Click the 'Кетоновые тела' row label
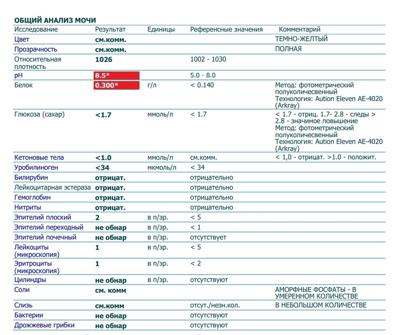This screenshot has width=399, height=335. click(39, 158)
